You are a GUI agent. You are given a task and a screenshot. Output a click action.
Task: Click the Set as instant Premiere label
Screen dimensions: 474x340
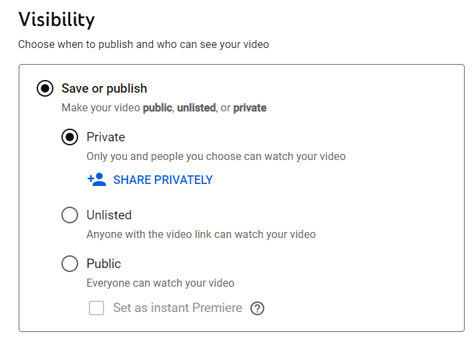178,308
